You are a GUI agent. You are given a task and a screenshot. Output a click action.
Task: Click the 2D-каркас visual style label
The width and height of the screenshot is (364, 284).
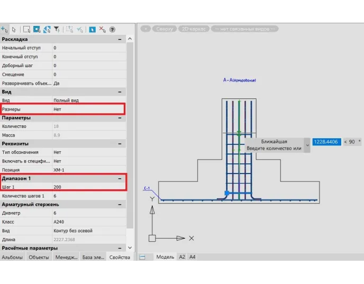tap(194, 29)
